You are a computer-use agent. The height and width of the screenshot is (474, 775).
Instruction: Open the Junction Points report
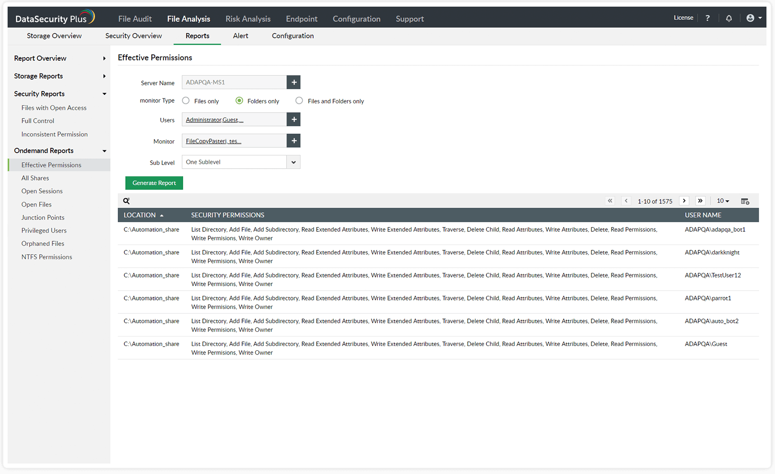[43, 218]
